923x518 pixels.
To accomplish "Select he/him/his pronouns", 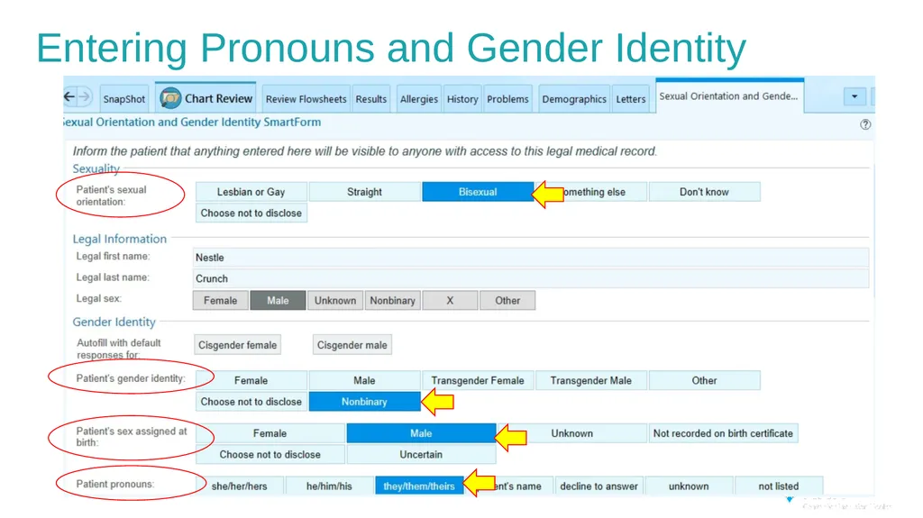I will pos(329,486).
